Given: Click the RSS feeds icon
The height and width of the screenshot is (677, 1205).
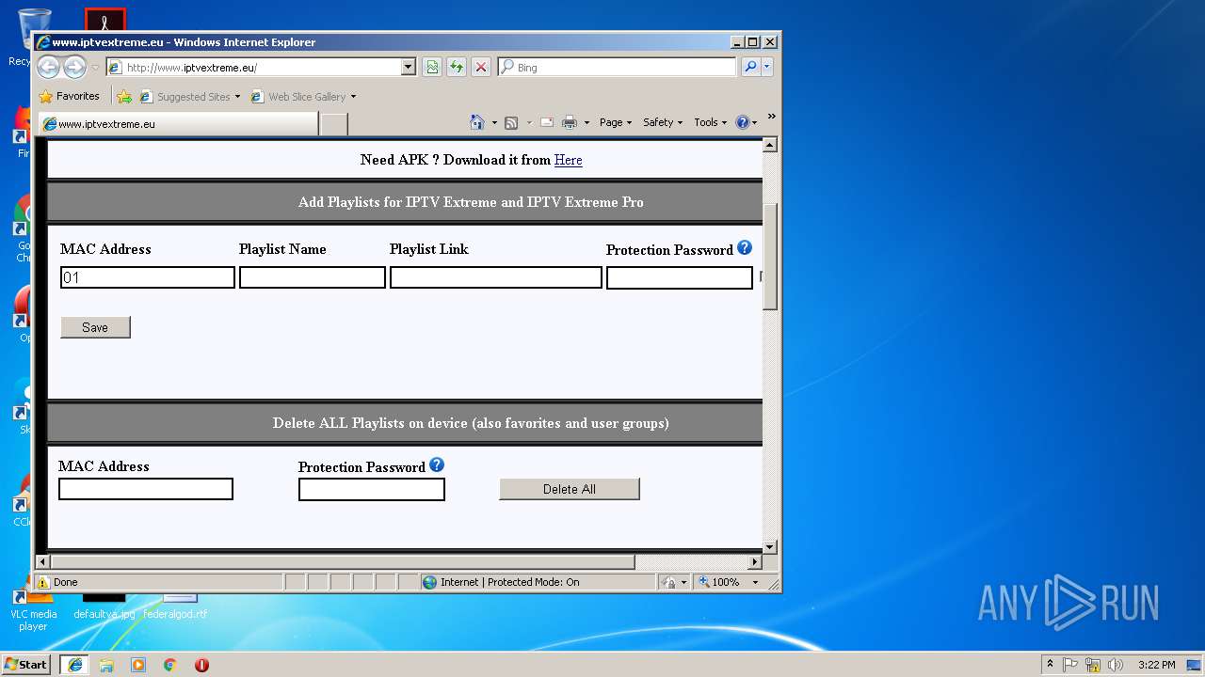Looking at the screenshot, I should click(511, 122).
